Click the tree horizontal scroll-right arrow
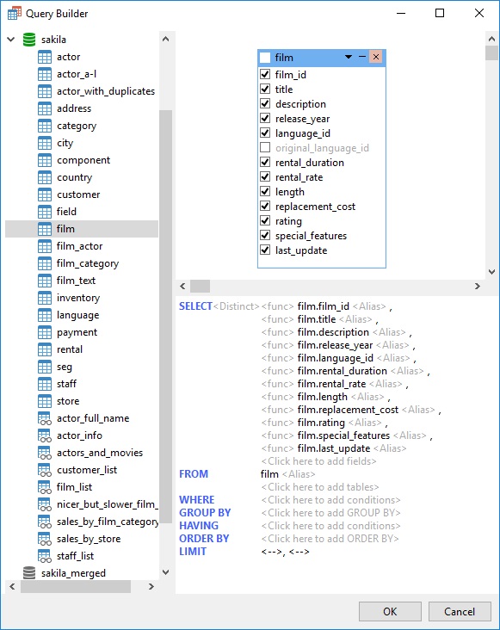Screen dimensions: 500x630 pos(151,587)
